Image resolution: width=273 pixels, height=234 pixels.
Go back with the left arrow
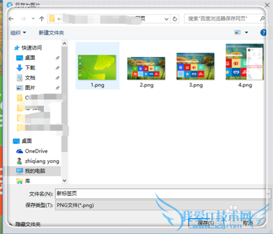click(11, 19)
